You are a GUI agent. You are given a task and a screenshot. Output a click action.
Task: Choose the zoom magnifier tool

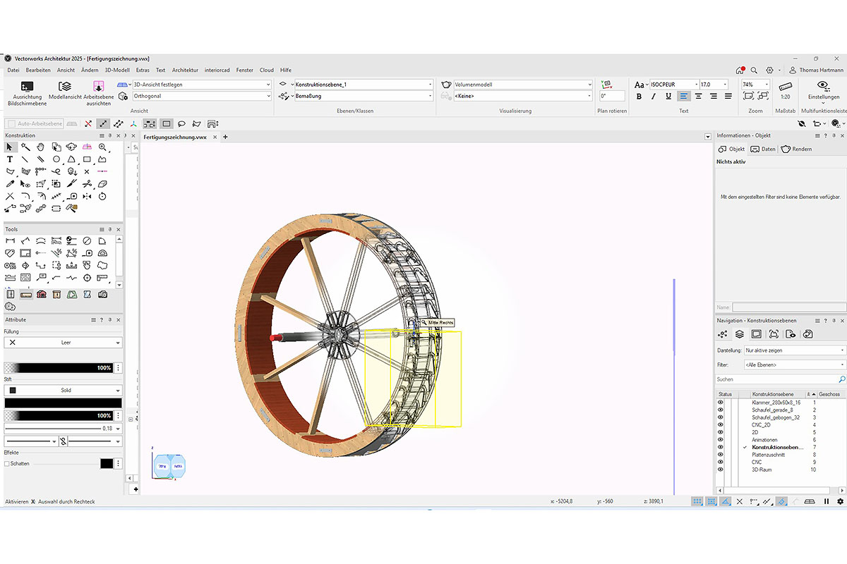[x=103, y=147]
